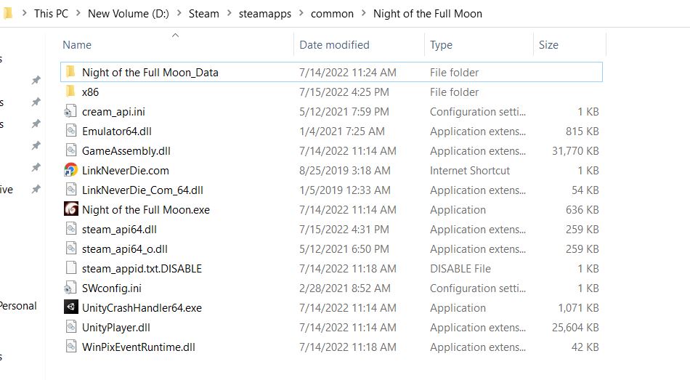Select the steam_appid.txt.DISABLE file name

[142, 269]
